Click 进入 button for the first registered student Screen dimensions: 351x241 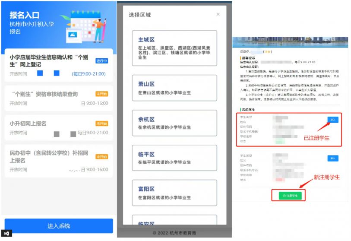(332, 120)
